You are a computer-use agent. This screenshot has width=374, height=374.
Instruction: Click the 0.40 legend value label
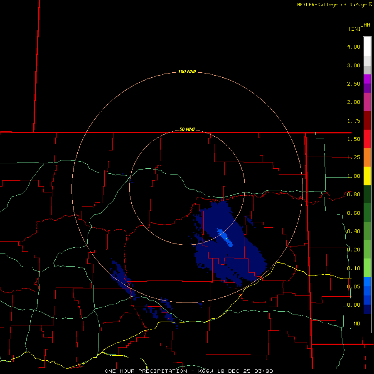[354, 231]
